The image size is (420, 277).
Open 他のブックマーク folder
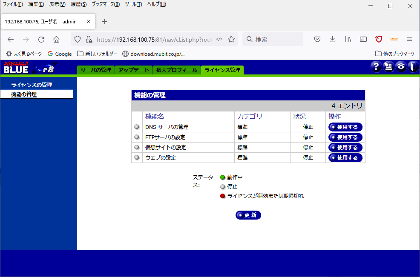coord(395,54)
